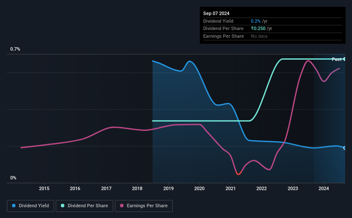Click the 0.2% Dividend Yield value in tooltip
352x218 pixels.
pos(256,21)
